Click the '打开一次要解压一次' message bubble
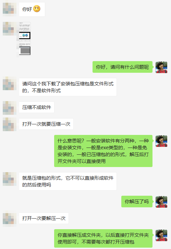The height and width of the screenshot is (249, 171). click(x=44, y=218)
